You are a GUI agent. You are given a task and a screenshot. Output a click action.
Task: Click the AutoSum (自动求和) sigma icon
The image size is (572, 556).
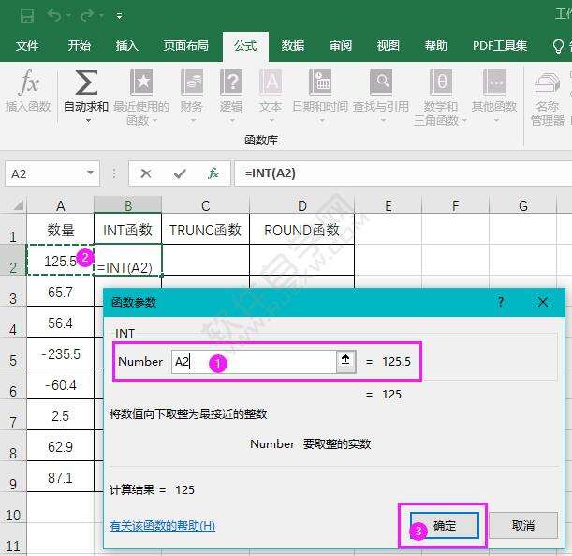[85, 84]
